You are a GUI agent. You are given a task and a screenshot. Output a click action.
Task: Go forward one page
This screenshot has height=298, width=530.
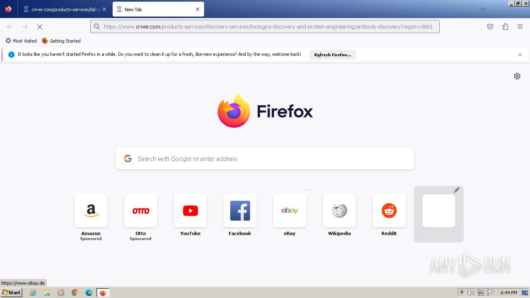(25, 26)
